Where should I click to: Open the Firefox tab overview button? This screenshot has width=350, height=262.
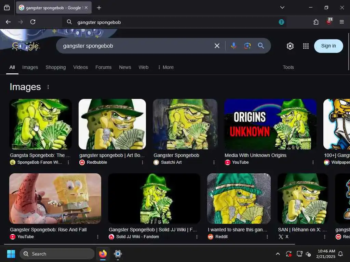pos(7,8)
